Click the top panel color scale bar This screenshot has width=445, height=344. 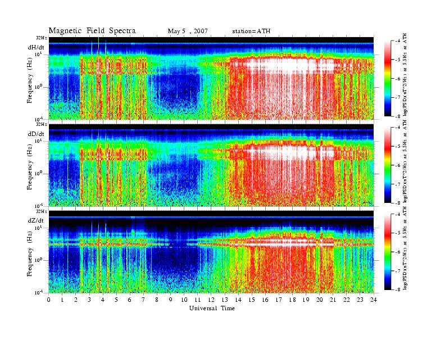tap(388, 78)
